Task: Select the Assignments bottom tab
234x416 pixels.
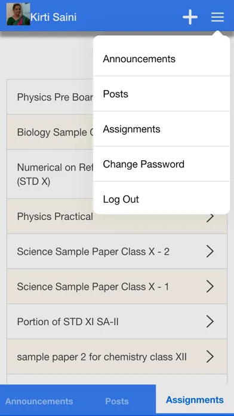Action: (x=195, y=400)
